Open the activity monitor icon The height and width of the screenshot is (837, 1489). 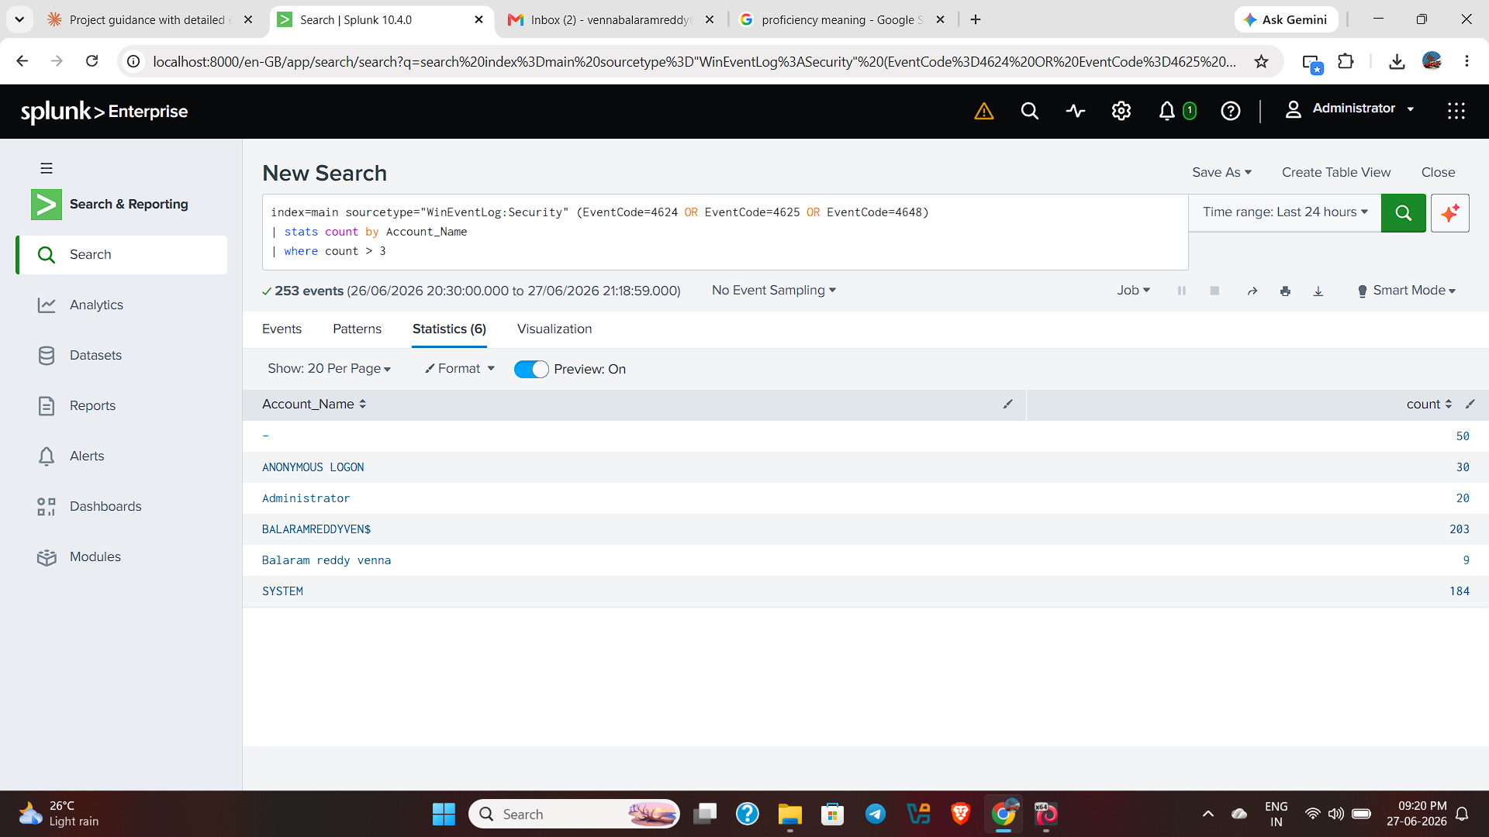pos(1075,112)
